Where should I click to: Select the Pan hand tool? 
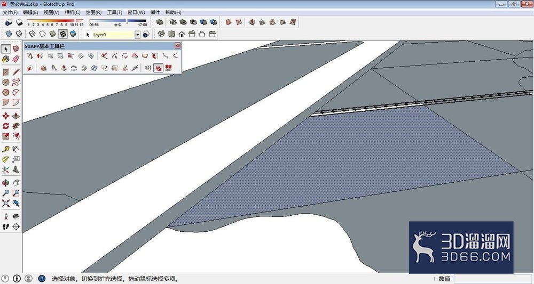click(x=16, y=183)
